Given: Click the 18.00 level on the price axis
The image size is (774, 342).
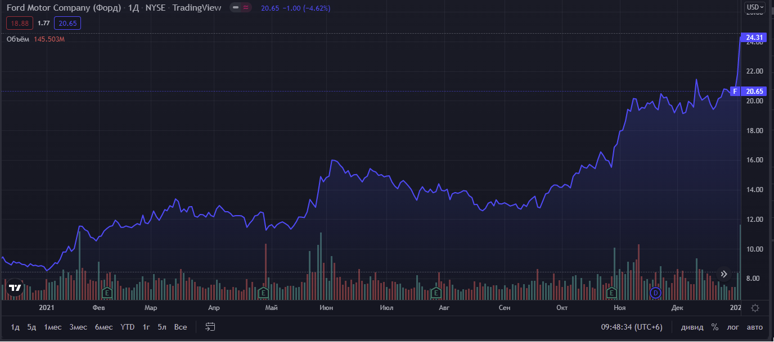Looking at the screenshot, I should click(754, 131).
